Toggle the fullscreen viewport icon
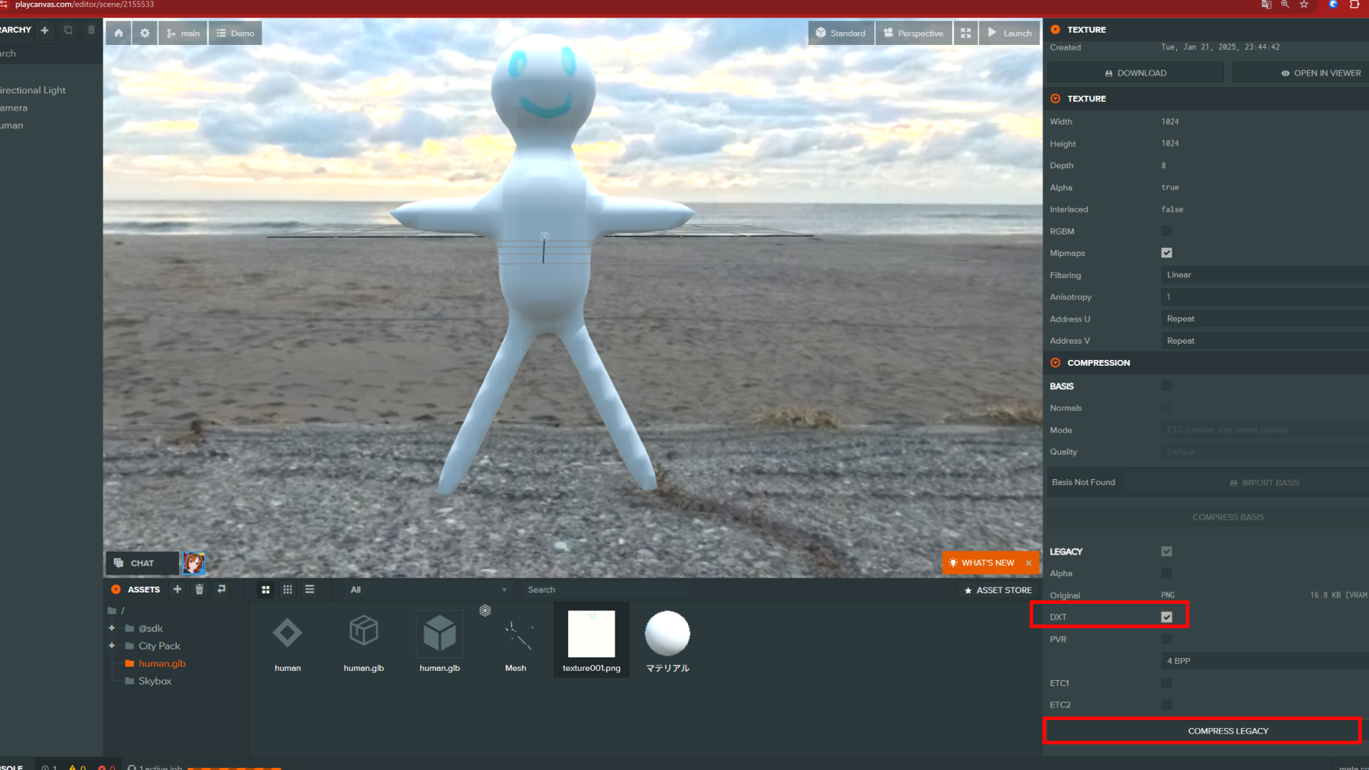The width and height of the screenshot is (1369, 770). (965, 33)
